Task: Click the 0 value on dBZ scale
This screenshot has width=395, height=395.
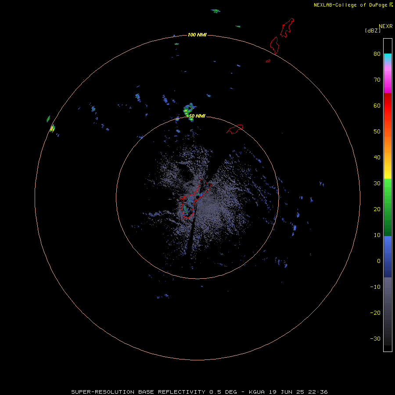Action: coord(379,261)
